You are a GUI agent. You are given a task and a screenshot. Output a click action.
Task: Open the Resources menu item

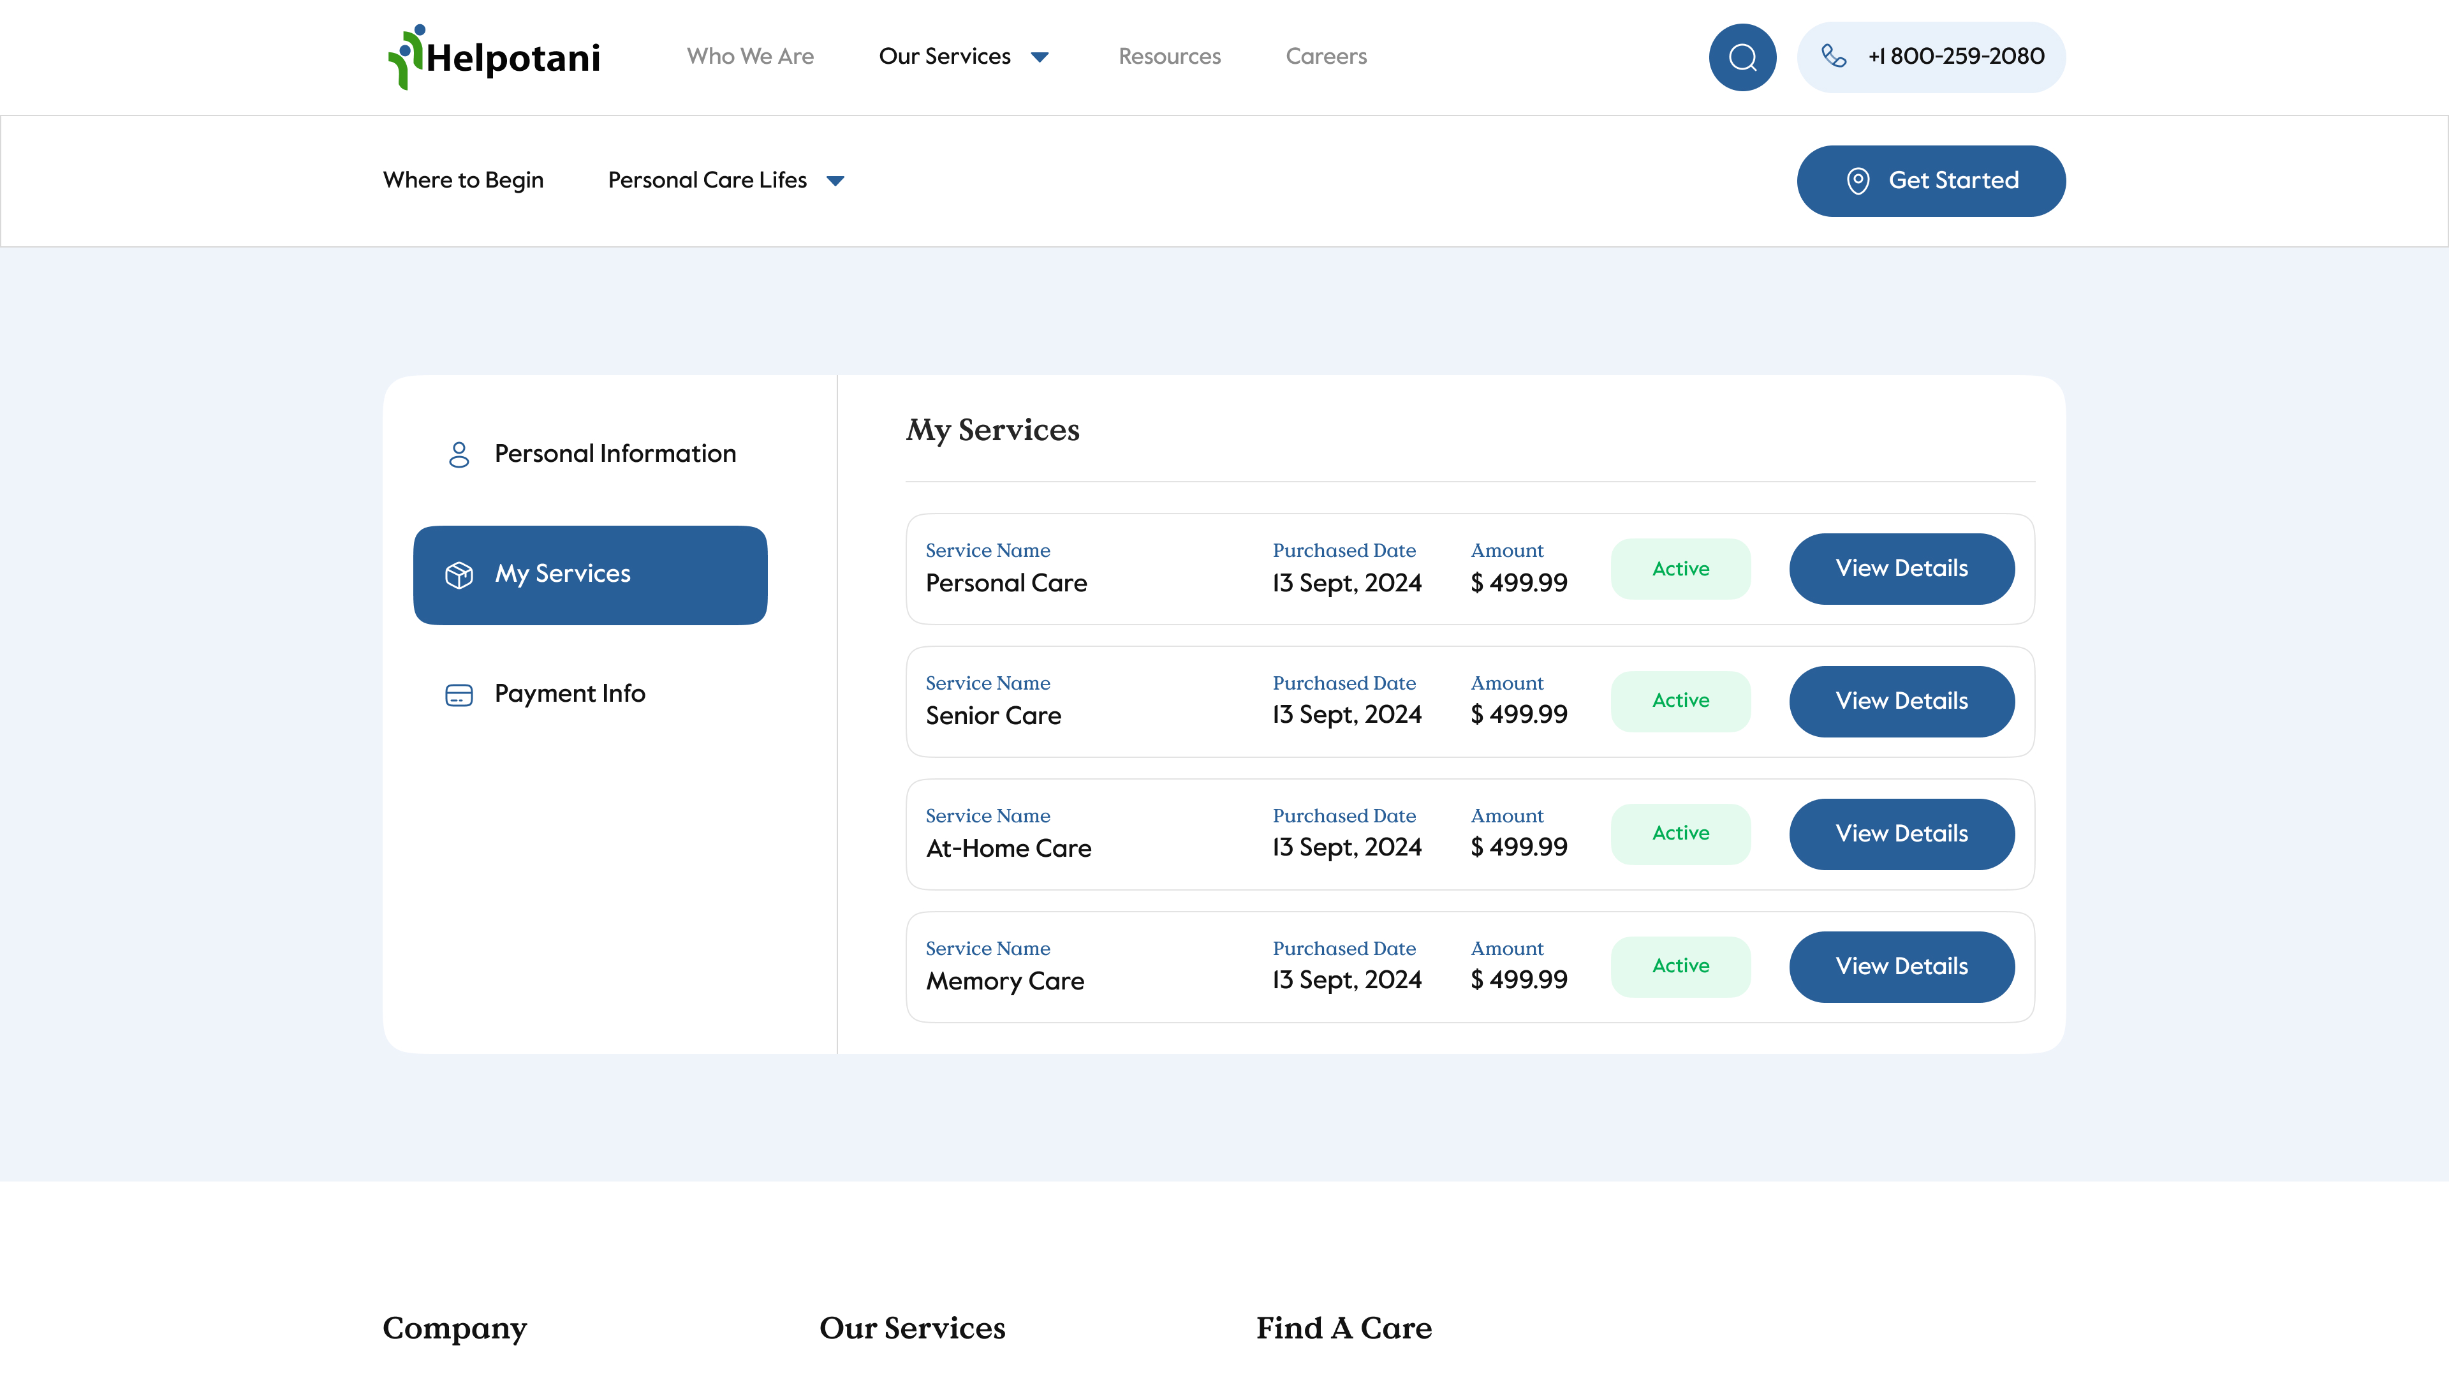(x=1168, y=56)
